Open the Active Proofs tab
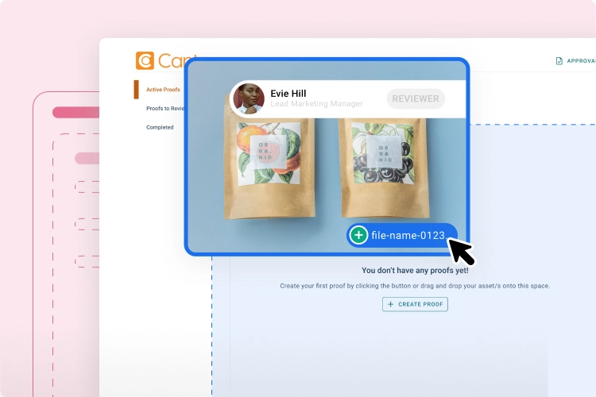The image size is (596, 397). 164,90
